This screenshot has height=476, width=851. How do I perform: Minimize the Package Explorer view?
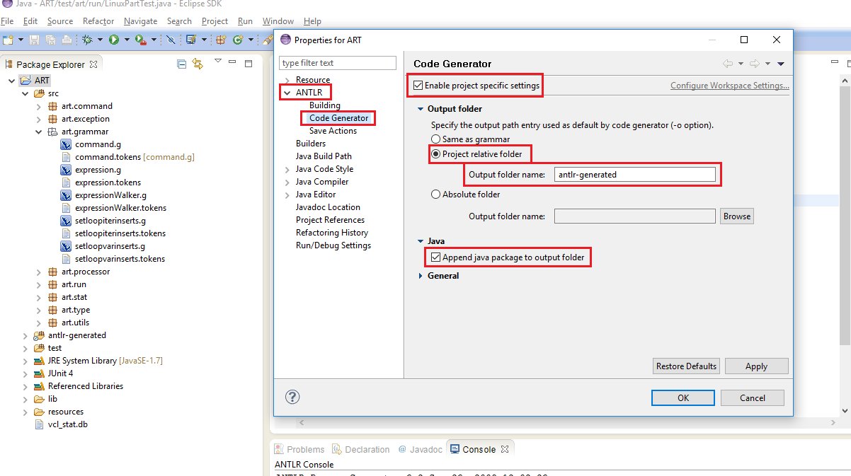pyautogui.click(x=232, y=62)
